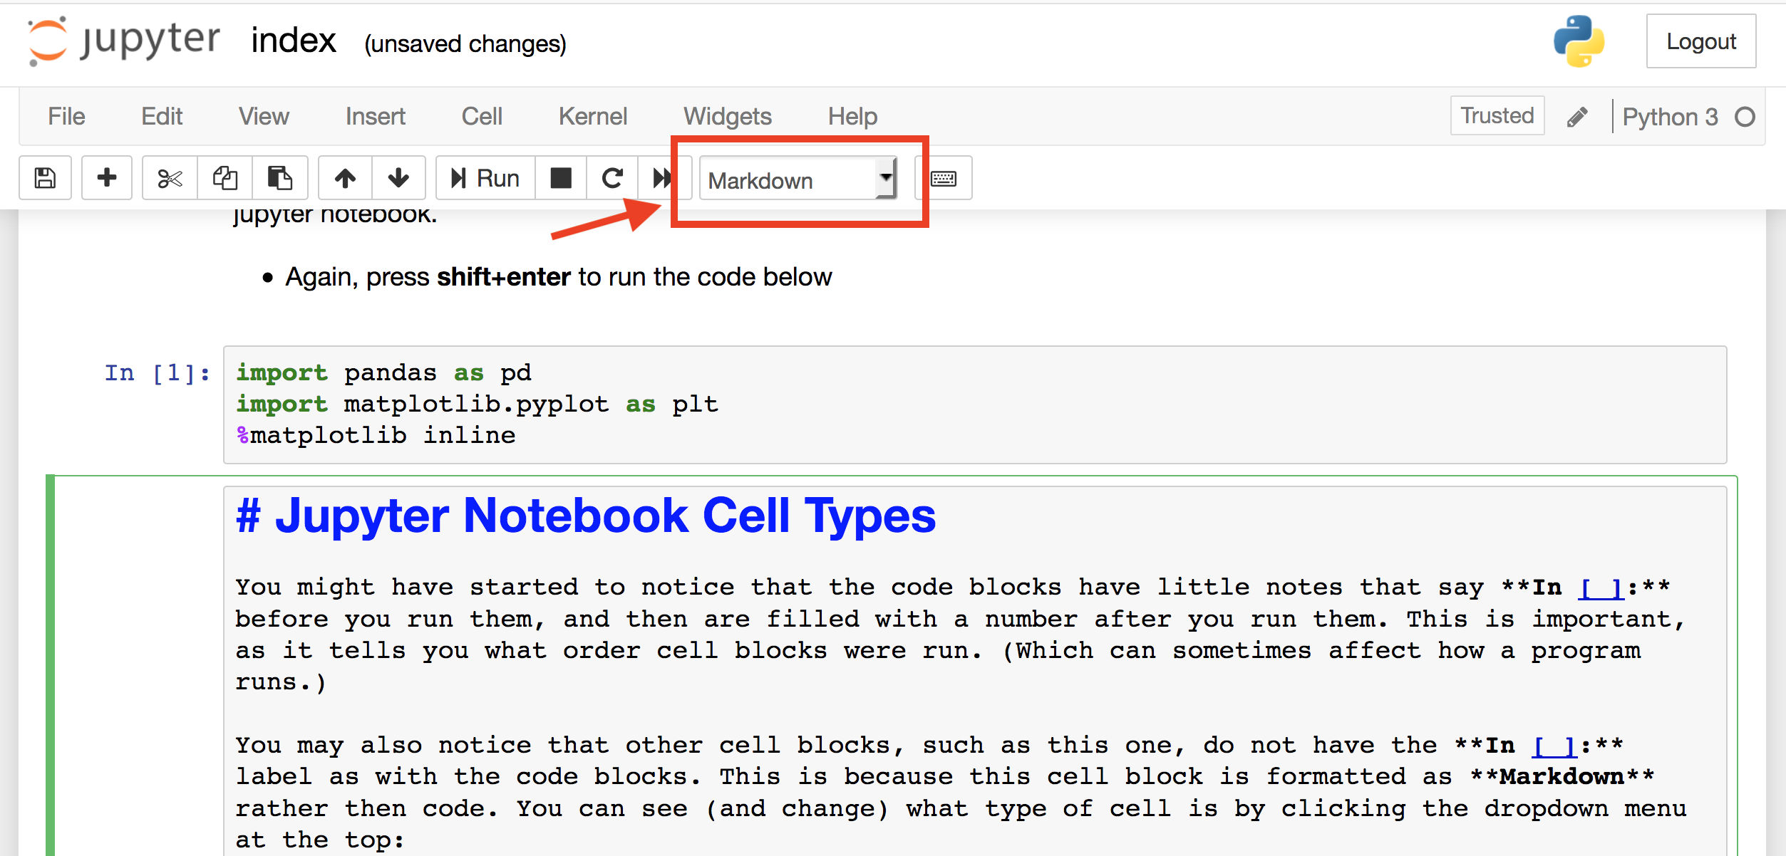Click the save and checkpoint icon

pos(45,177)
